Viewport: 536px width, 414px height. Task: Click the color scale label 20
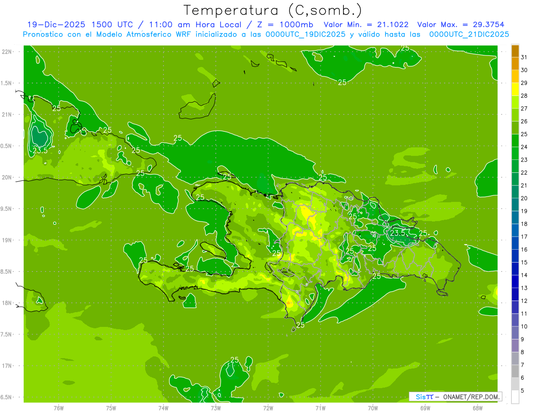tap(524, 198)
